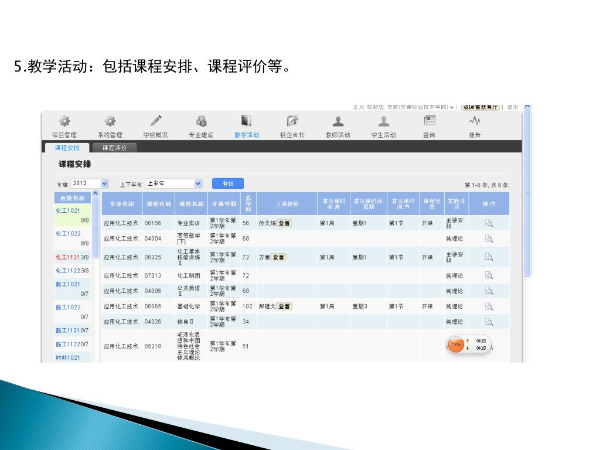Click 开课学期 column header
Screen dimensions: 600x450
224,203
